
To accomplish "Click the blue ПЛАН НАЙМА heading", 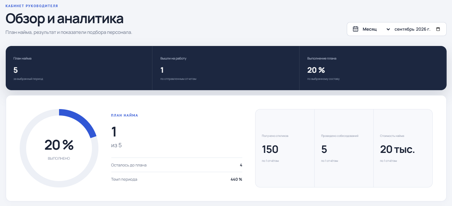I will click(125, 115).
